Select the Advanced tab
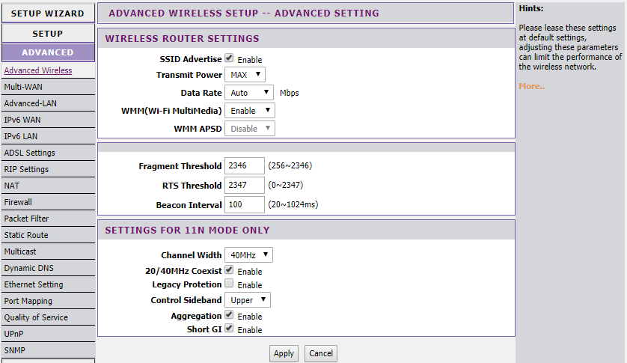627x363 pixels. [x=48, y=52]
